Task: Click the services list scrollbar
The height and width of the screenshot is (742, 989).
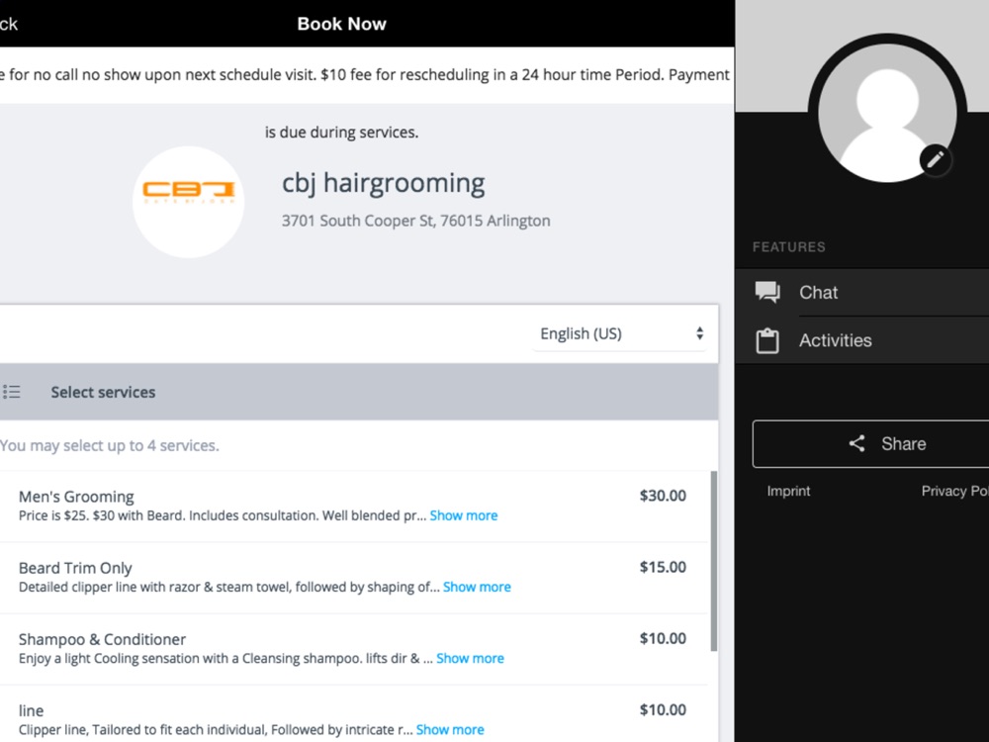Action: point(714,561)
